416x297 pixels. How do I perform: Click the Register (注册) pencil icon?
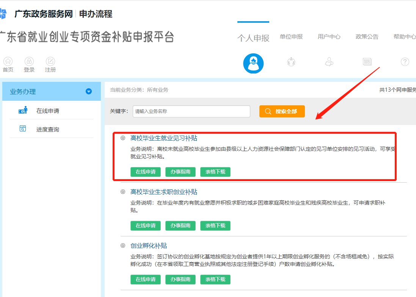(x=50, y=61)
